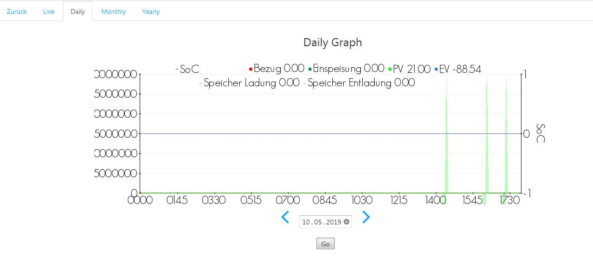Toggle the blue EV legend entry
593x273 pixels.
pos(458,69)
